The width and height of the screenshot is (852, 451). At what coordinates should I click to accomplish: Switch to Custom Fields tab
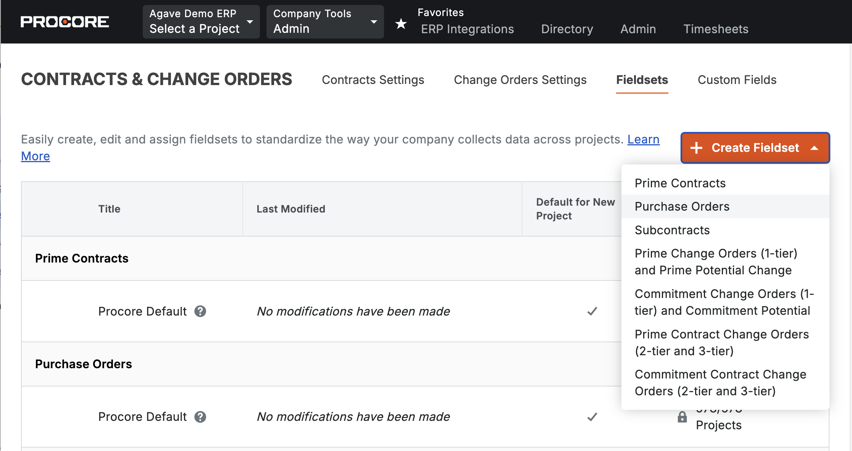(737, 80)
